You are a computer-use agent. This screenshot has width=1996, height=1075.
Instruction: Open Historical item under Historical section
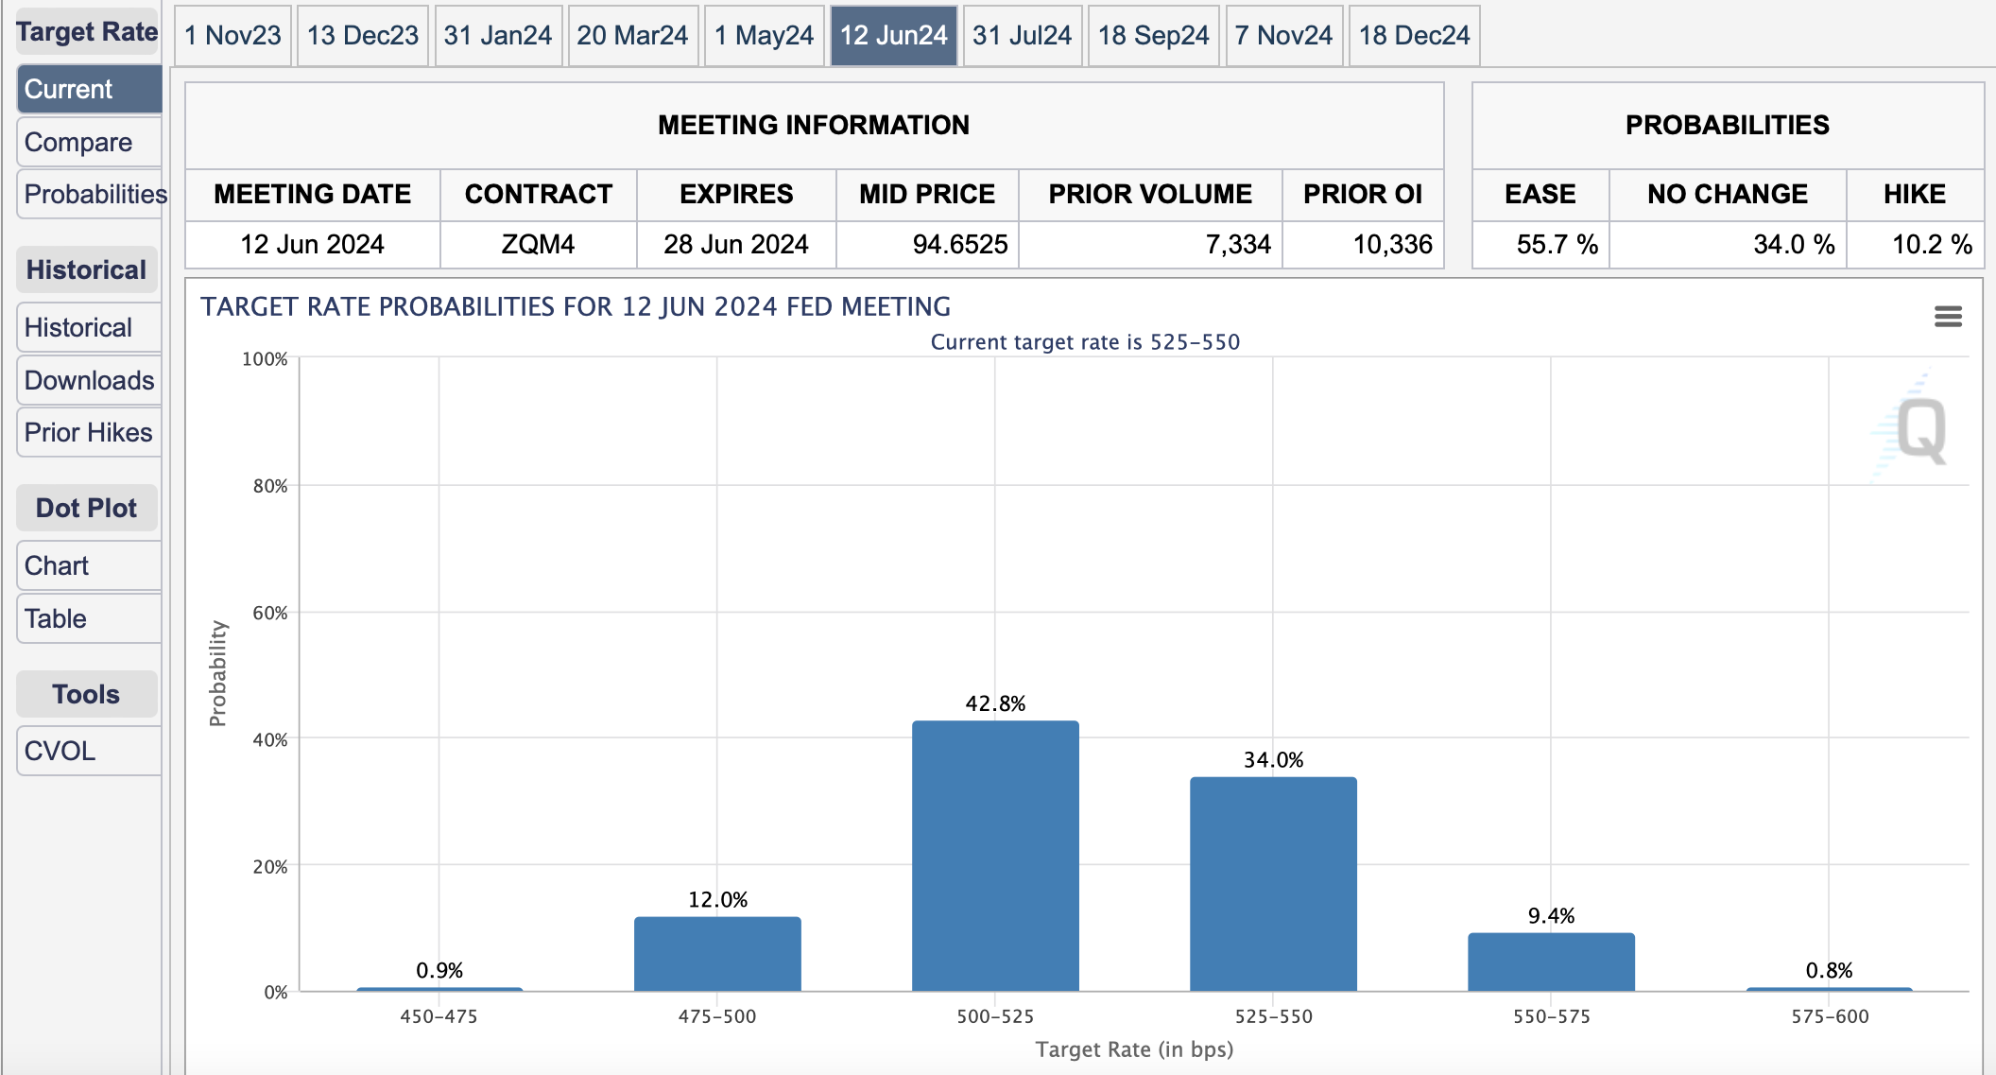[90, 327]
